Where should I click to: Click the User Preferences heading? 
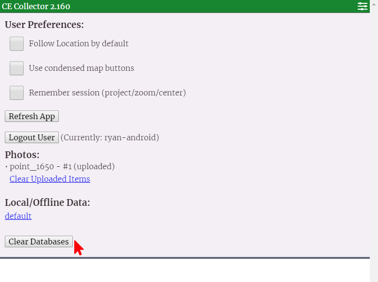(x=44, y=25)
